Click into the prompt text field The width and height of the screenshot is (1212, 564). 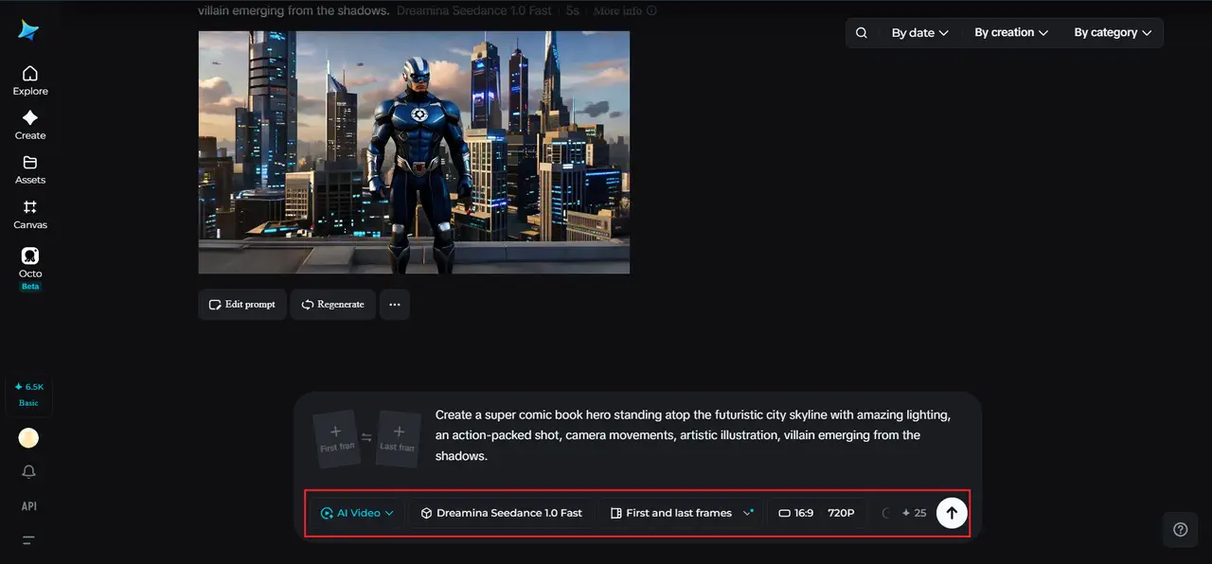pyautogui.click(x=693, y=435)
